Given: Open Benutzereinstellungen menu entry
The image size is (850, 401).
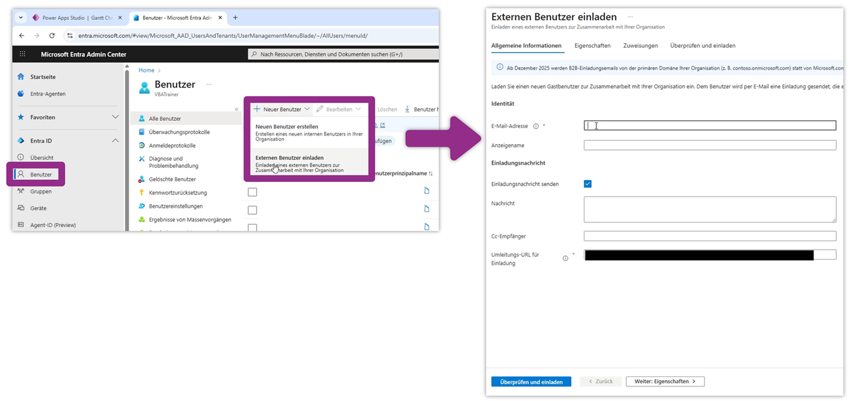Looking at the screenshot, I should (x=175, y=206).
